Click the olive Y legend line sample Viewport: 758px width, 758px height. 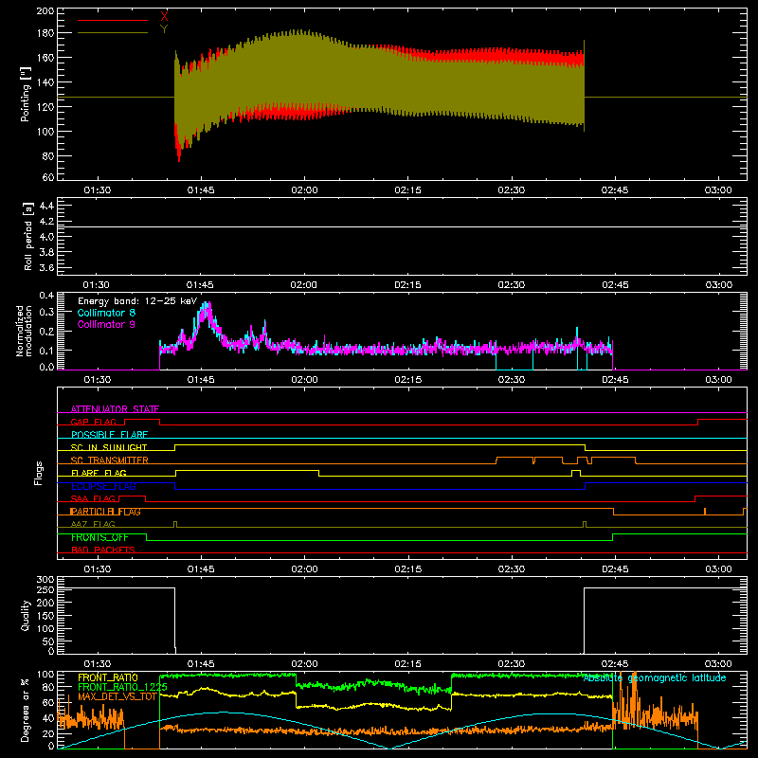tap(113, 32)
